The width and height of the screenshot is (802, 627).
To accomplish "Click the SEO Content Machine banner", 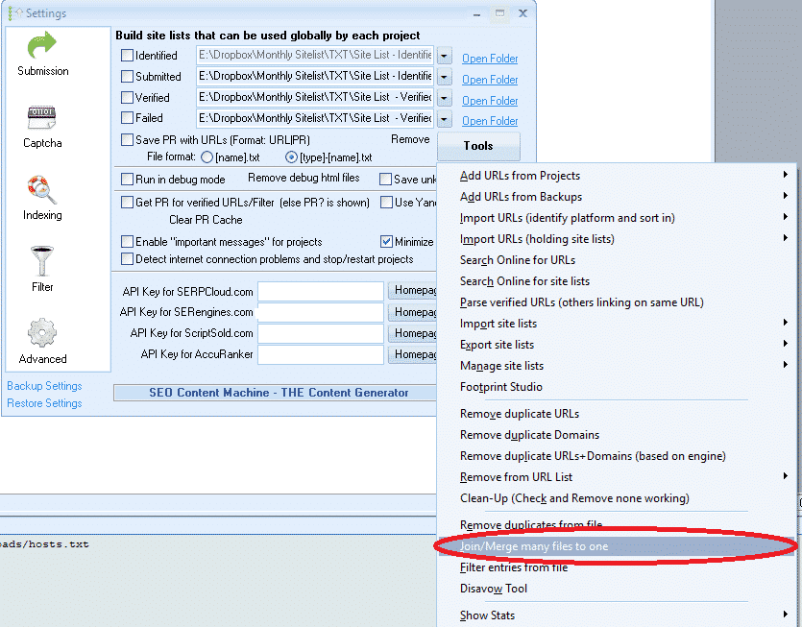I will pos(279,393).
